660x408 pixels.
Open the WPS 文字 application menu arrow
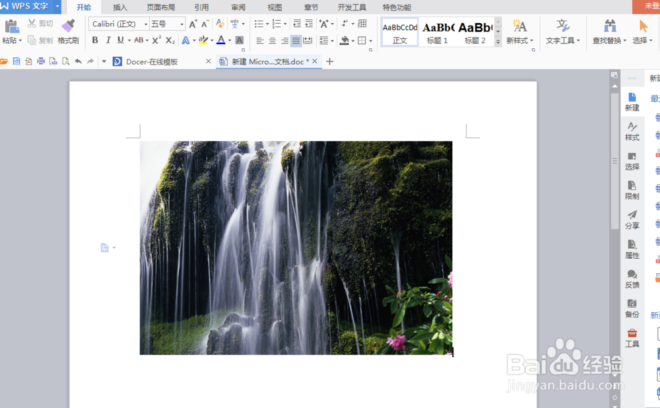click(57, 7)
